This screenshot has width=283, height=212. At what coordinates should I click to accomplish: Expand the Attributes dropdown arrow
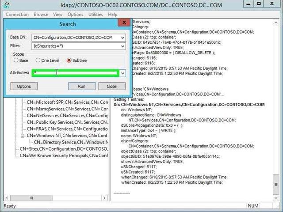(123, 73)
